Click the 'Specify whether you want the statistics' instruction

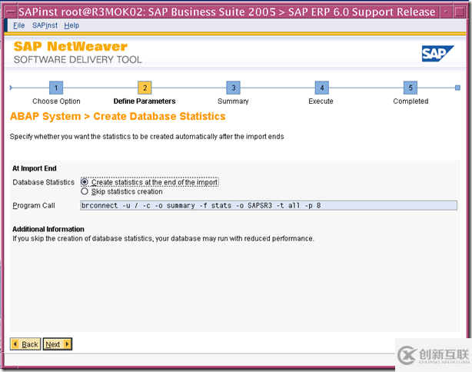pyautogui.click(x=147, y=137)
